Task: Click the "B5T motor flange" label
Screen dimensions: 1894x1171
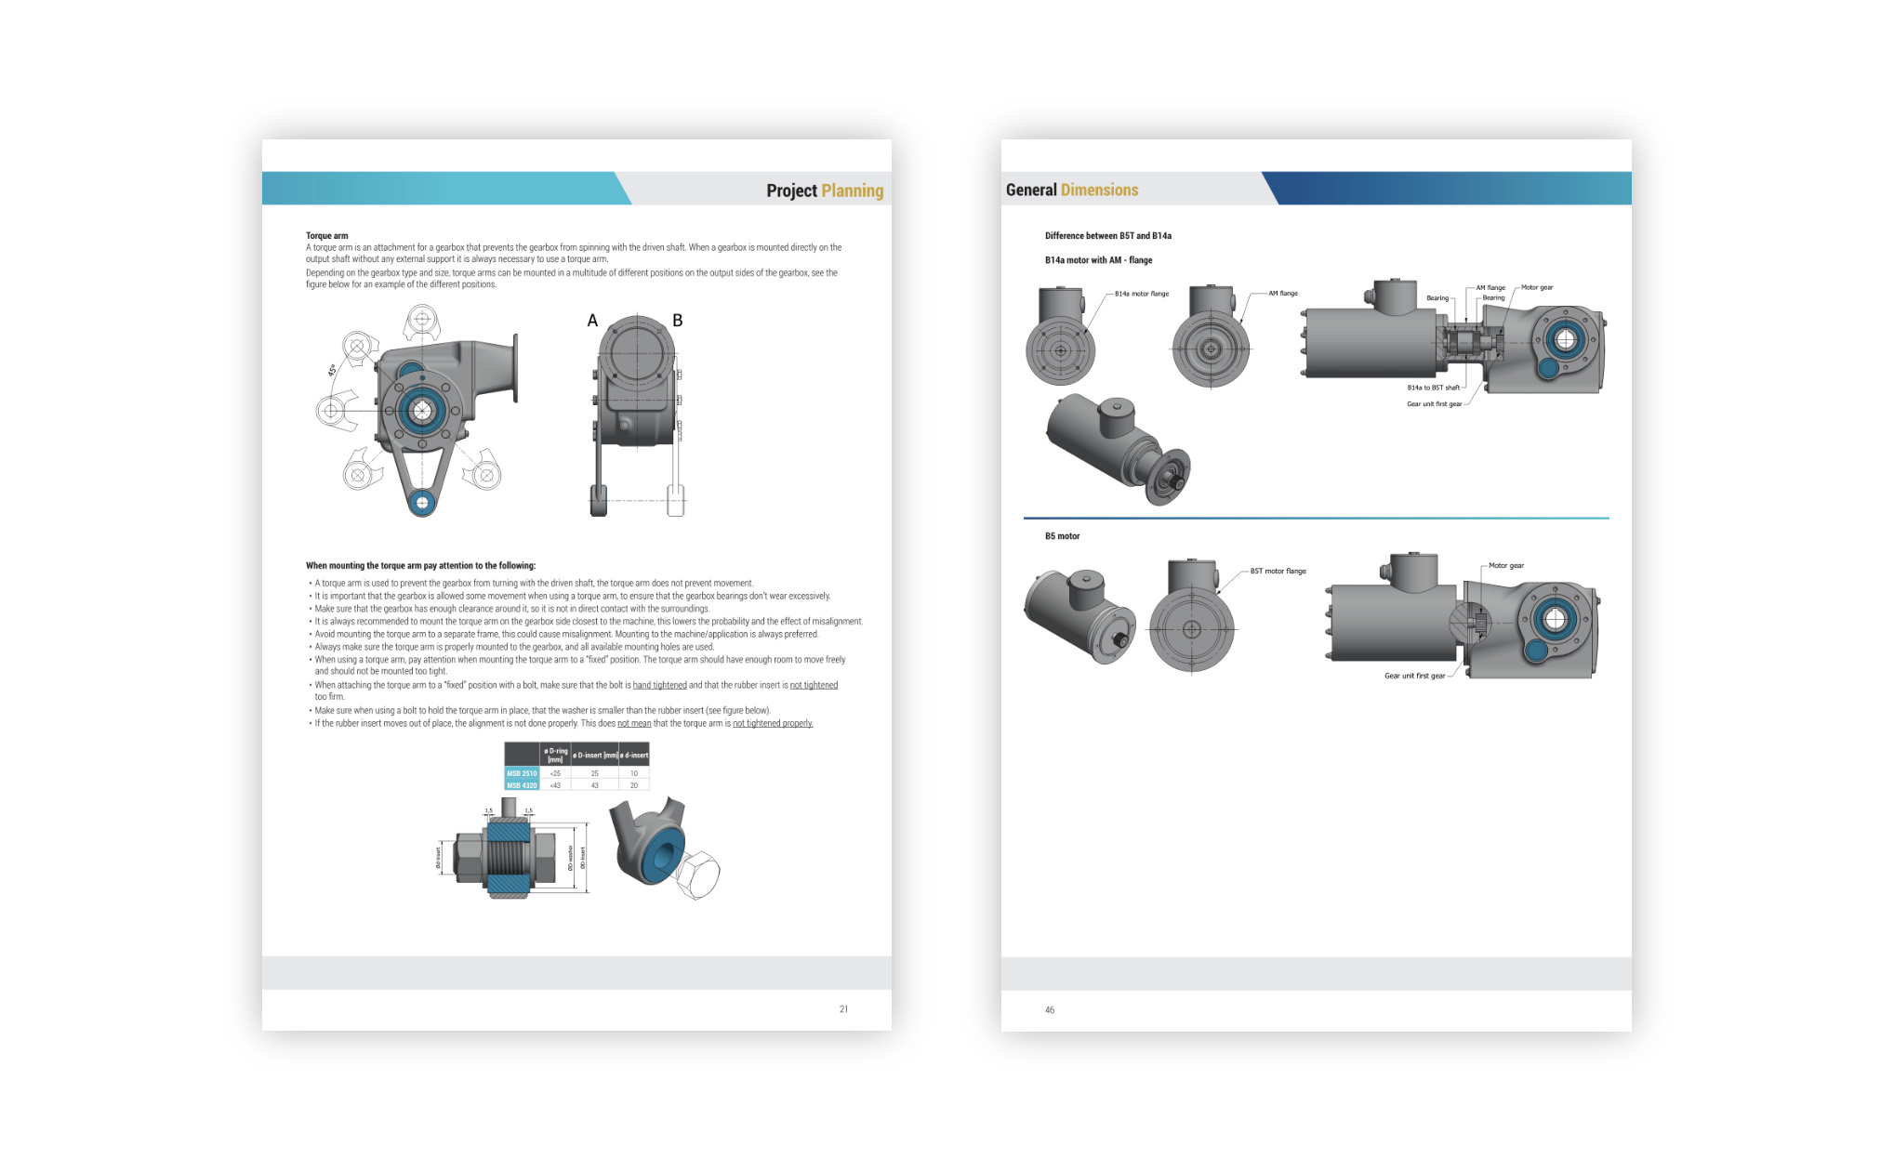Action: (1278, 572)
